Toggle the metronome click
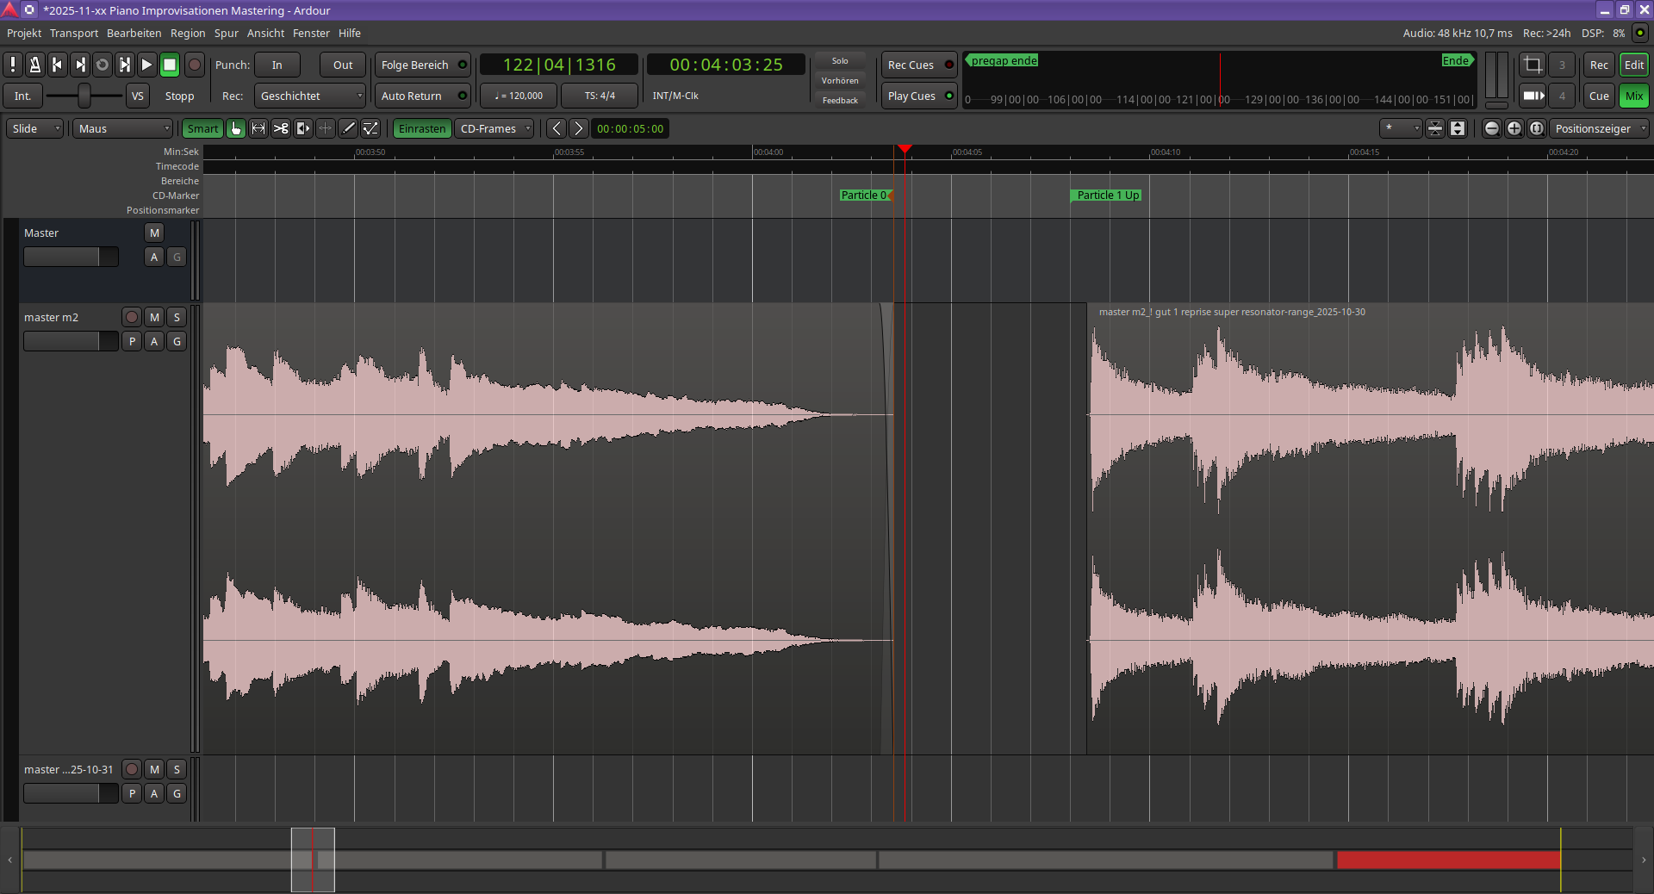The height and width of the screenshot is (894, 1654). tap(35, 65)
